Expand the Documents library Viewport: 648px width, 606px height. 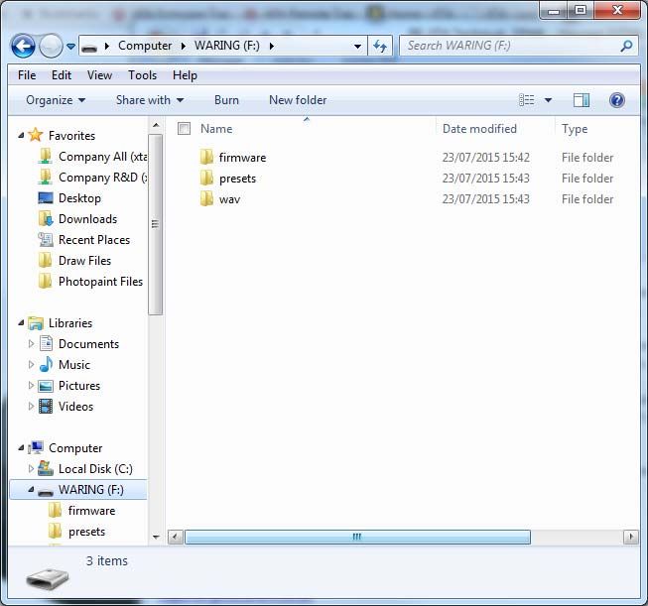point(31,344)
